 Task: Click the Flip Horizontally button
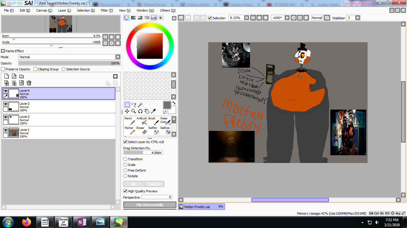click(x=150, y=205)
